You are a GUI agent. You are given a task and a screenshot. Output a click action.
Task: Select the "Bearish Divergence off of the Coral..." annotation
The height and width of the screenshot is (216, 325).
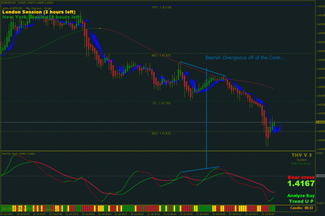245,58
